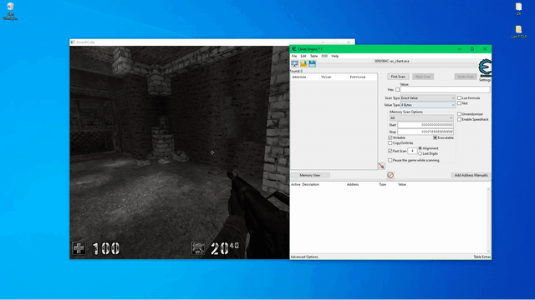Open the Help menu
Viewport: 535px width, 300px height.
[335, 56]
